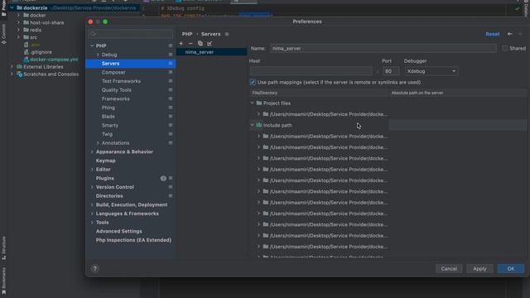The image size is (530, 298).
Task: Open Blade settings page
Action: 108,116
